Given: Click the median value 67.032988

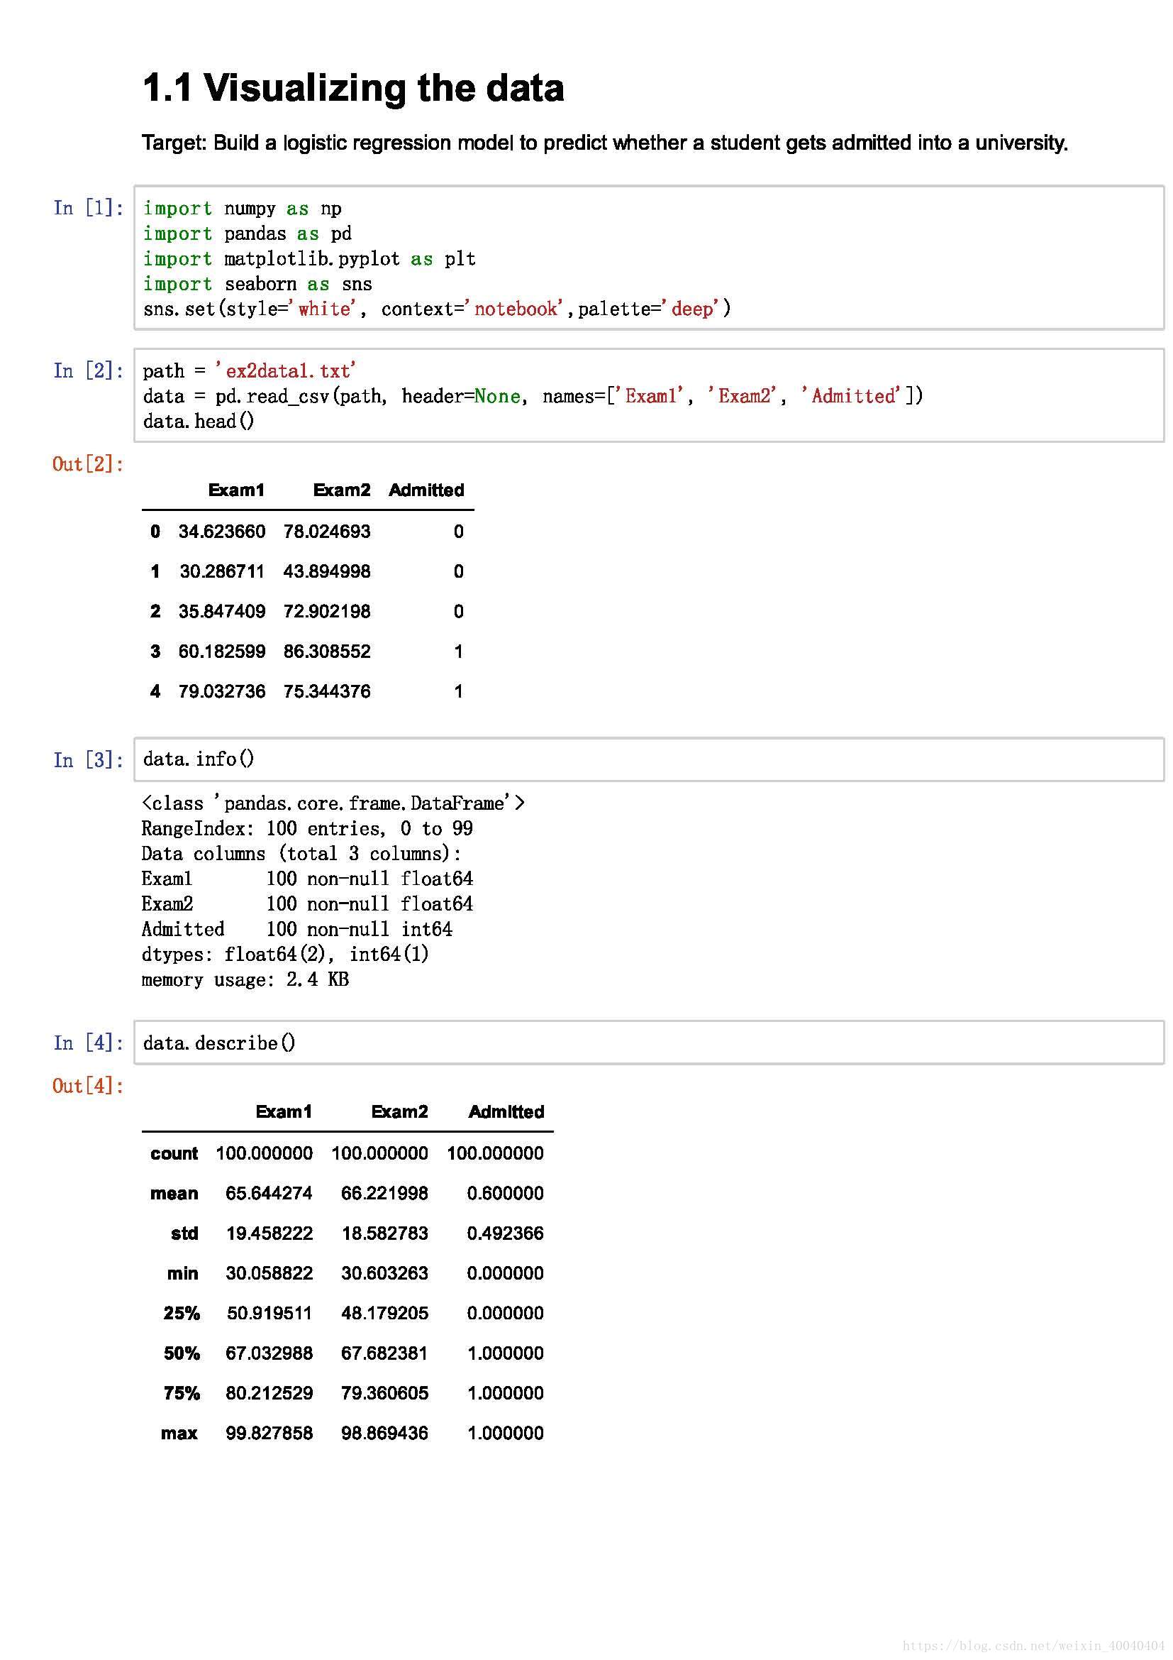Looking at the screenshot, I should point(269,1353).
